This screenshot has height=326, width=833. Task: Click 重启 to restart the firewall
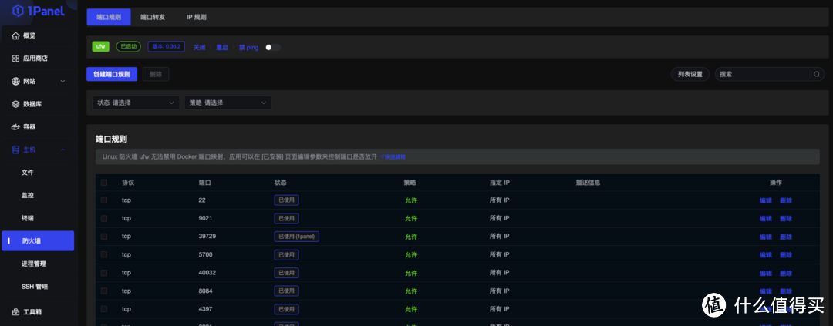click(222, 47)
